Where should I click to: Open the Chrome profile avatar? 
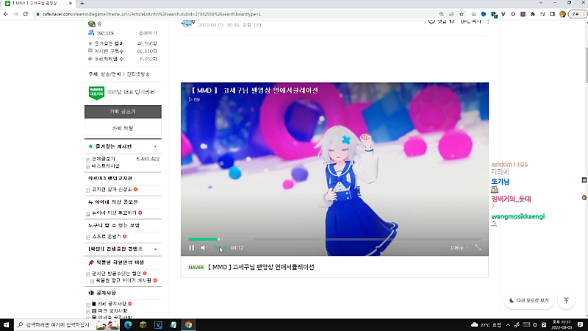[562, 14]
